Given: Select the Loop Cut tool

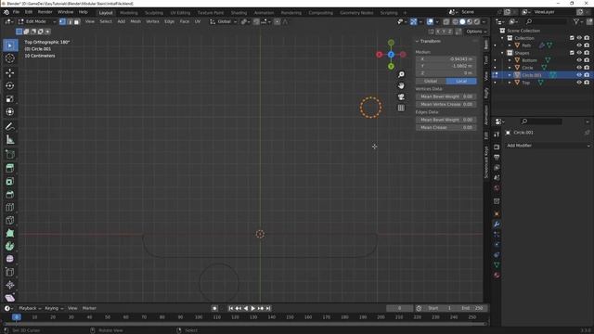Looking at the screenshot, I should tap(10, 207).
